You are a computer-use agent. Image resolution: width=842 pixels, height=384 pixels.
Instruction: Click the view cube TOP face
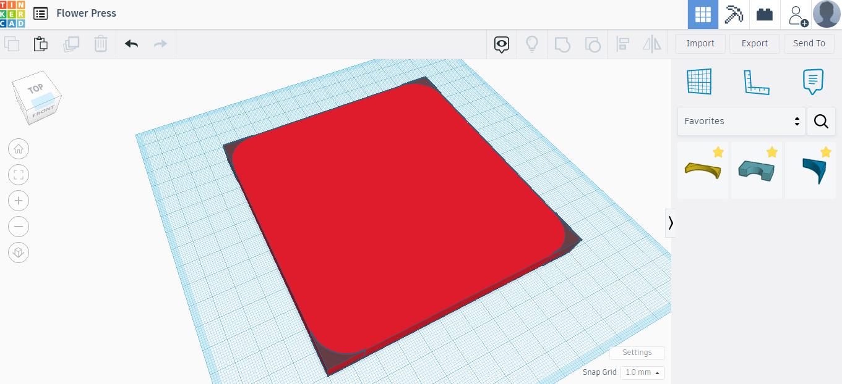(36, 89)
